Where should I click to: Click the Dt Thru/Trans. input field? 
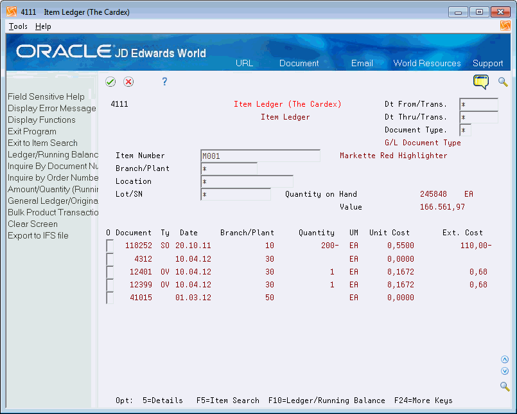tap(478, 117)
